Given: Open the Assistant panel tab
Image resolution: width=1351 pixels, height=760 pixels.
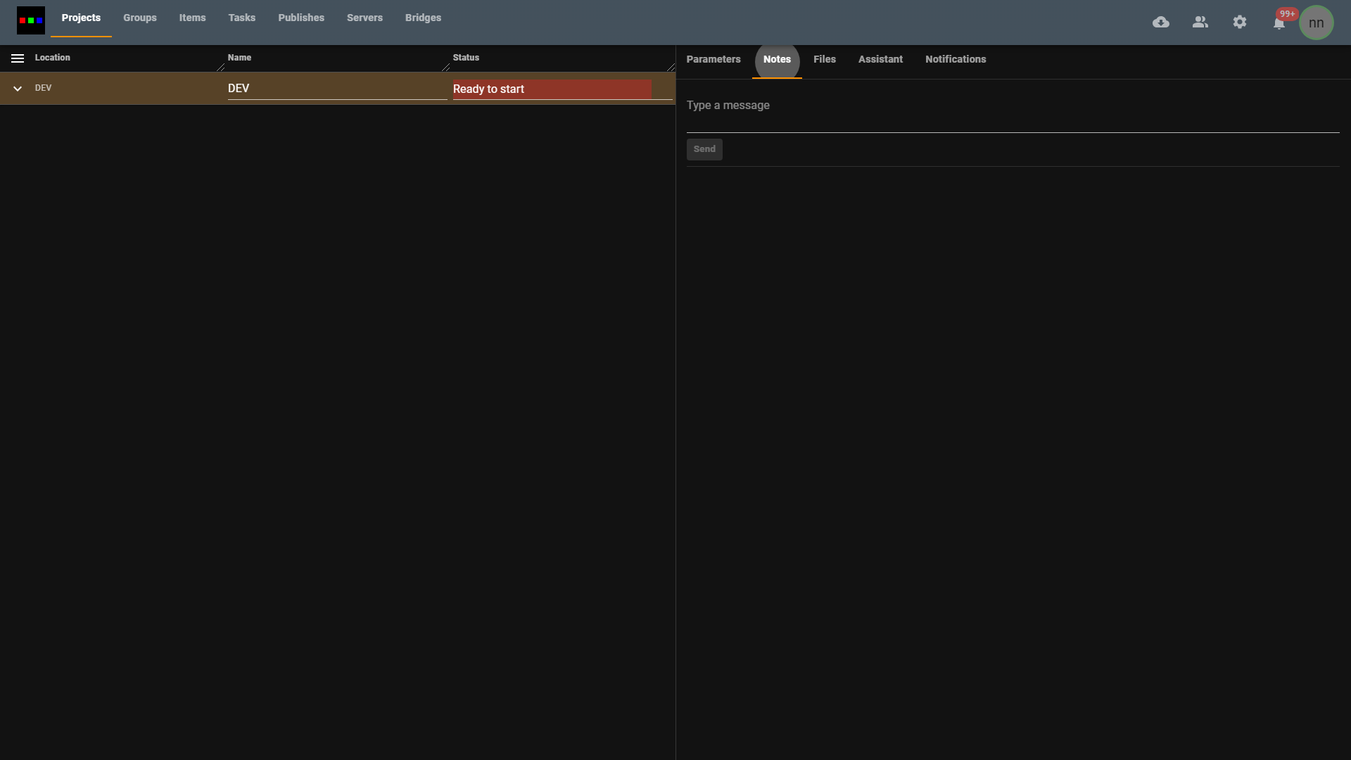Looking at the screenshot, I should tap(880, 59).
